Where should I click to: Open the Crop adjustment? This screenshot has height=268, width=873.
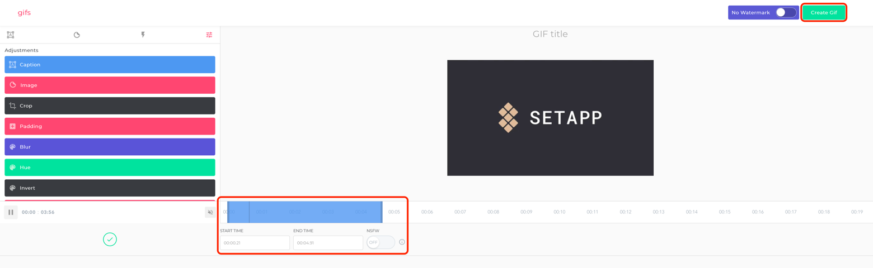click(110, 106)
